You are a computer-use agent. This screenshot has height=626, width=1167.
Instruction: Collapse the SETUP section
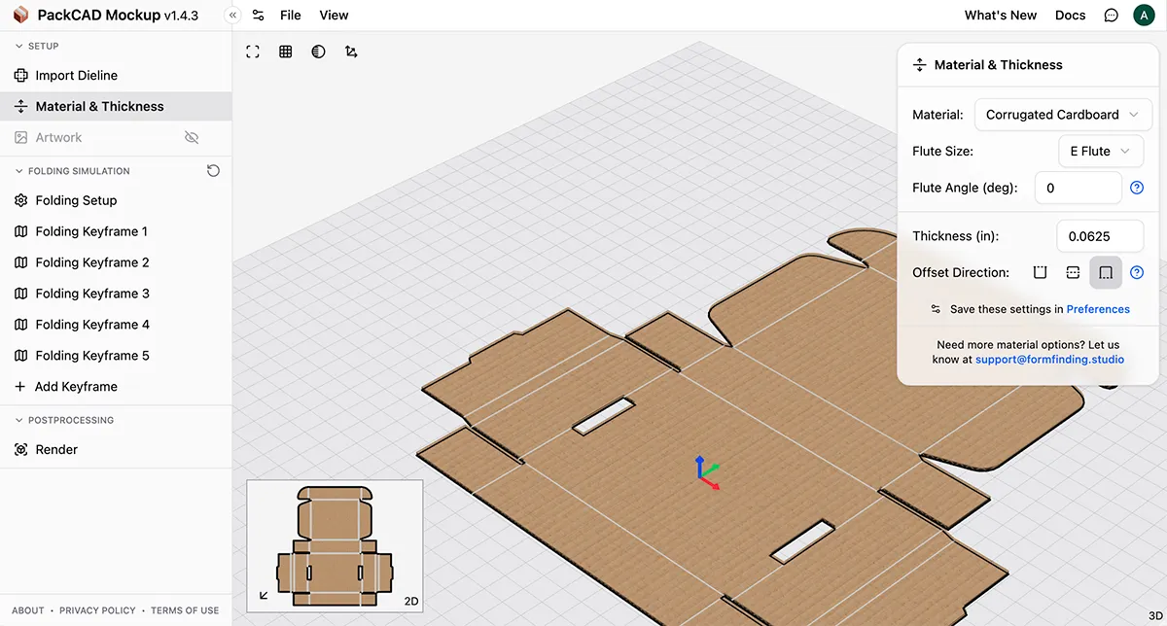pos(37,46)
